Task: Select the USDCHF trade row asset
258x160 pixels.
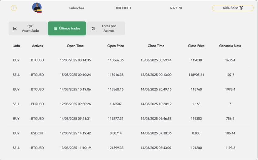Action: pos(37,133)
